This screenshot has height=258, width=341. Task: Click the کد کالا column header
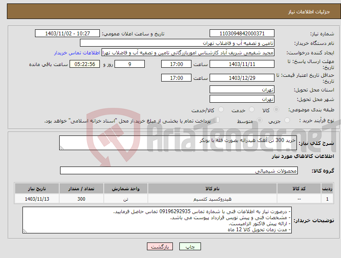[x=299, y=189]
